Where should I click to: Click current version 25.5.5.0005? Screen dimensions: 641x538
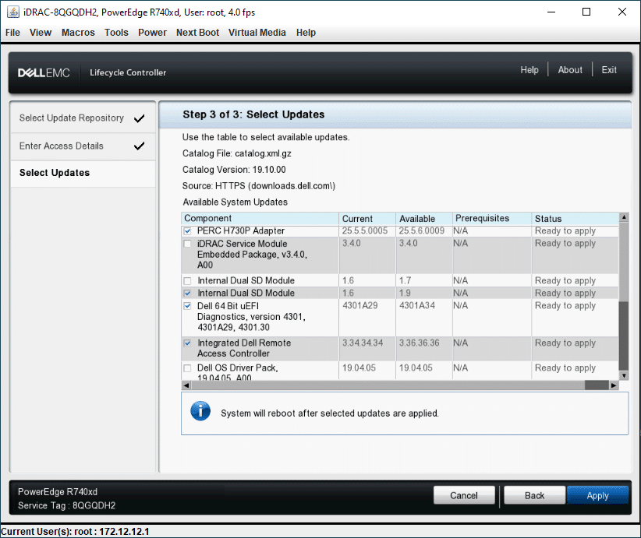click(x=365, y=230)
